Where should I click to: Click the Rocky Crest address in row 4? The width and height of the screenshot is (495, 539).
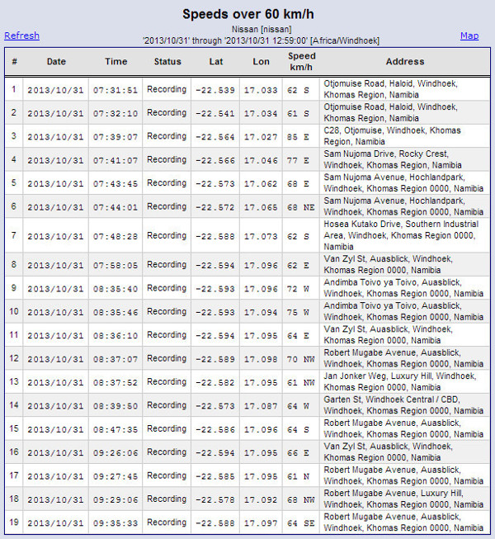[x=403, y=160]
